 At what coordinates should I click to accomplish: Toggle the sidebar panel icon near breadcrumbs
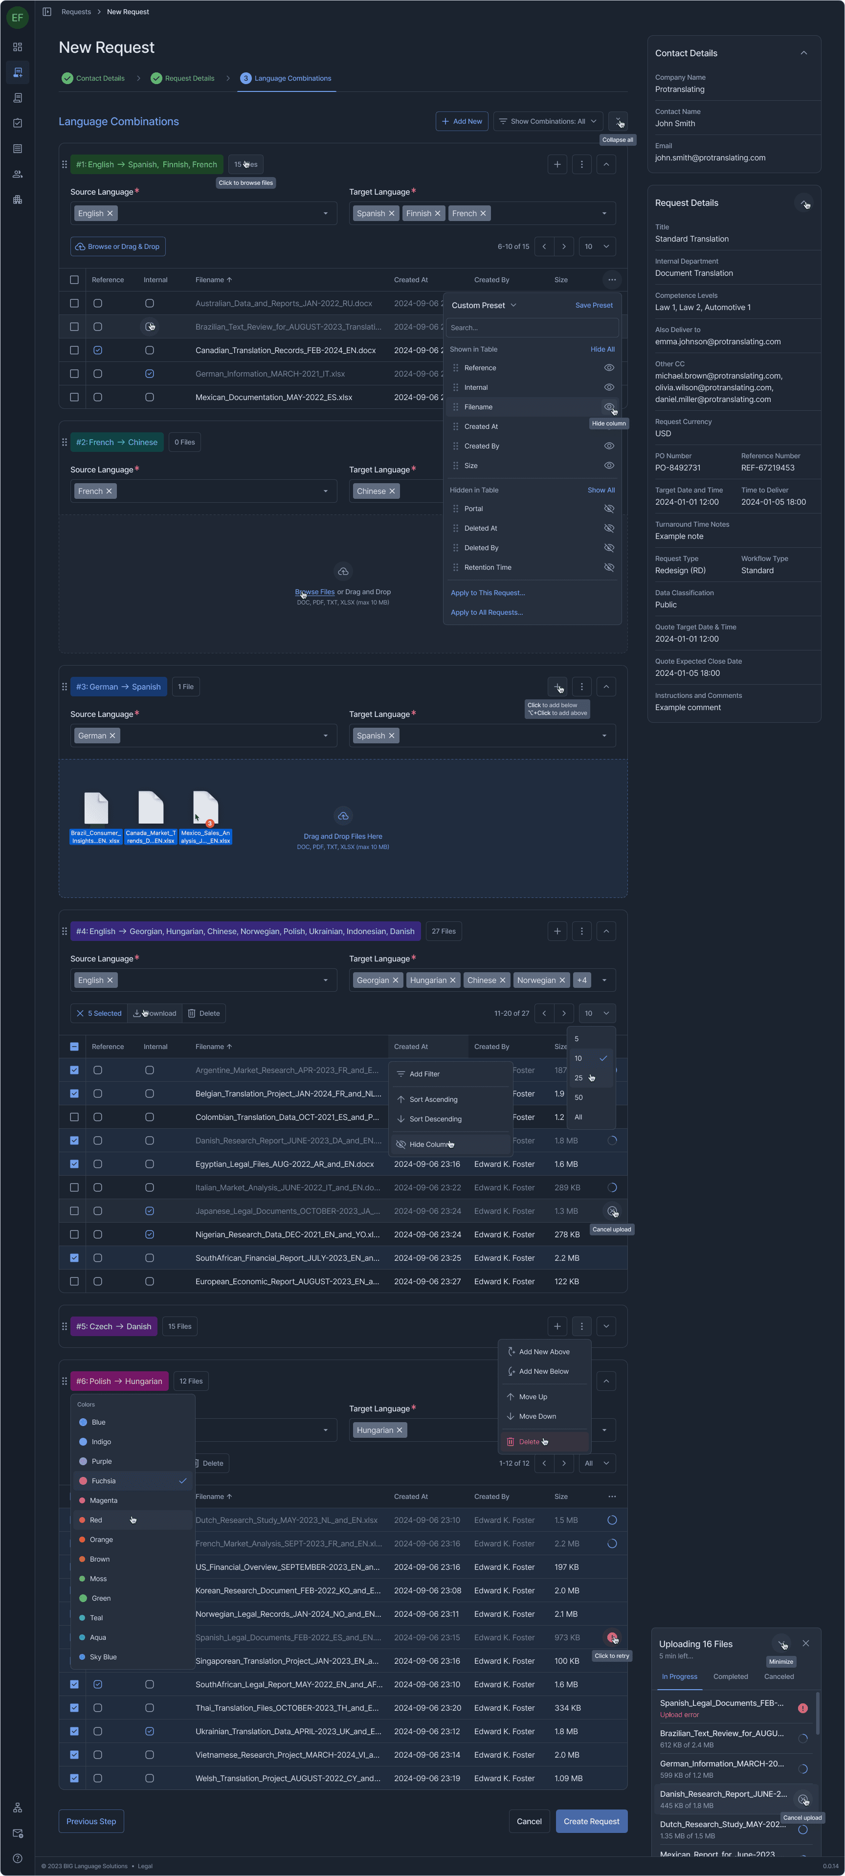click(x=46, y=12)
